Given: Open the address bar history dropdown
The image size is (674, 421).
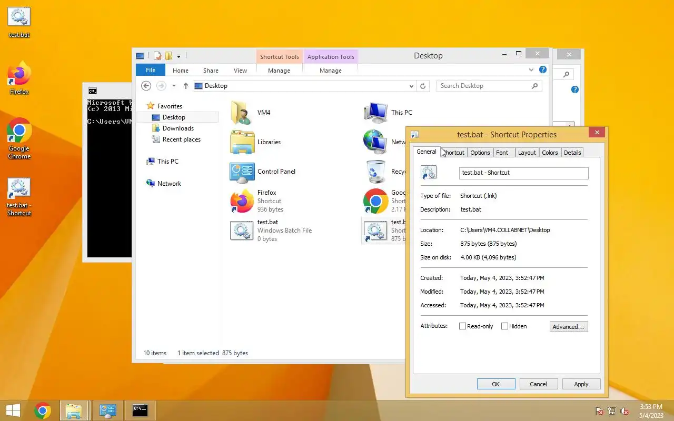Looking at the screenshot, I should click(x=411, y=86).
